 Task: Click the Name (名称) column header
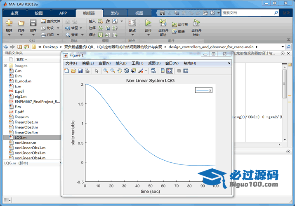20,59
